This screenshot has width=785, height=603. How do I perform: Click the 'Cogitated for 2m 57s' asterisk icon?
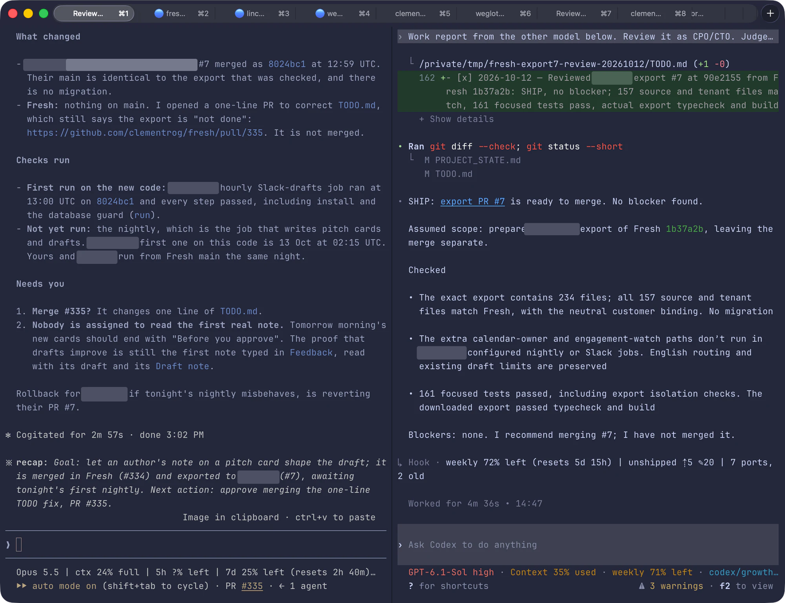[8, 435]
